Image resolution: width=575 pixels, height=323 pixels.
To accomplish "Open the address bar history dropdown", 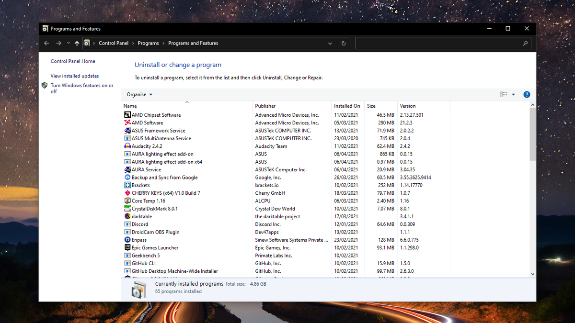I will pyautogui.click(x=330, y=43).
